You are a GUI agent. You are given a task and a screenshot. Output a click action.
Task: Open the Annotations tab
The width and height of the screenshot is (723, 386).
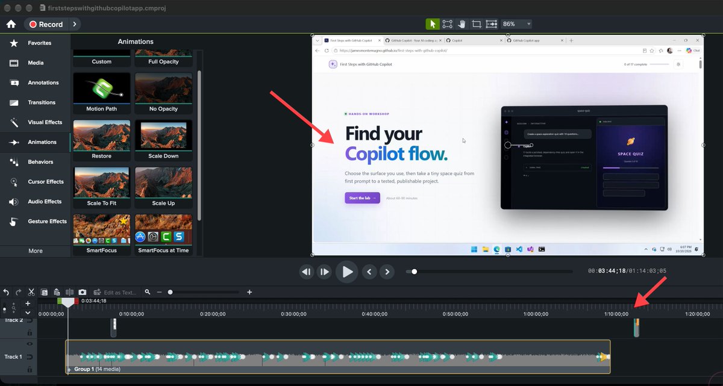point(35,83)
